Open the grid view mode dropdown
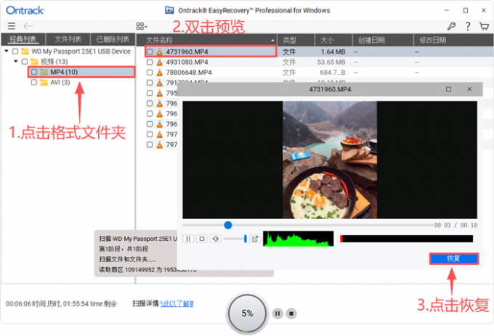 click(142, 26)
